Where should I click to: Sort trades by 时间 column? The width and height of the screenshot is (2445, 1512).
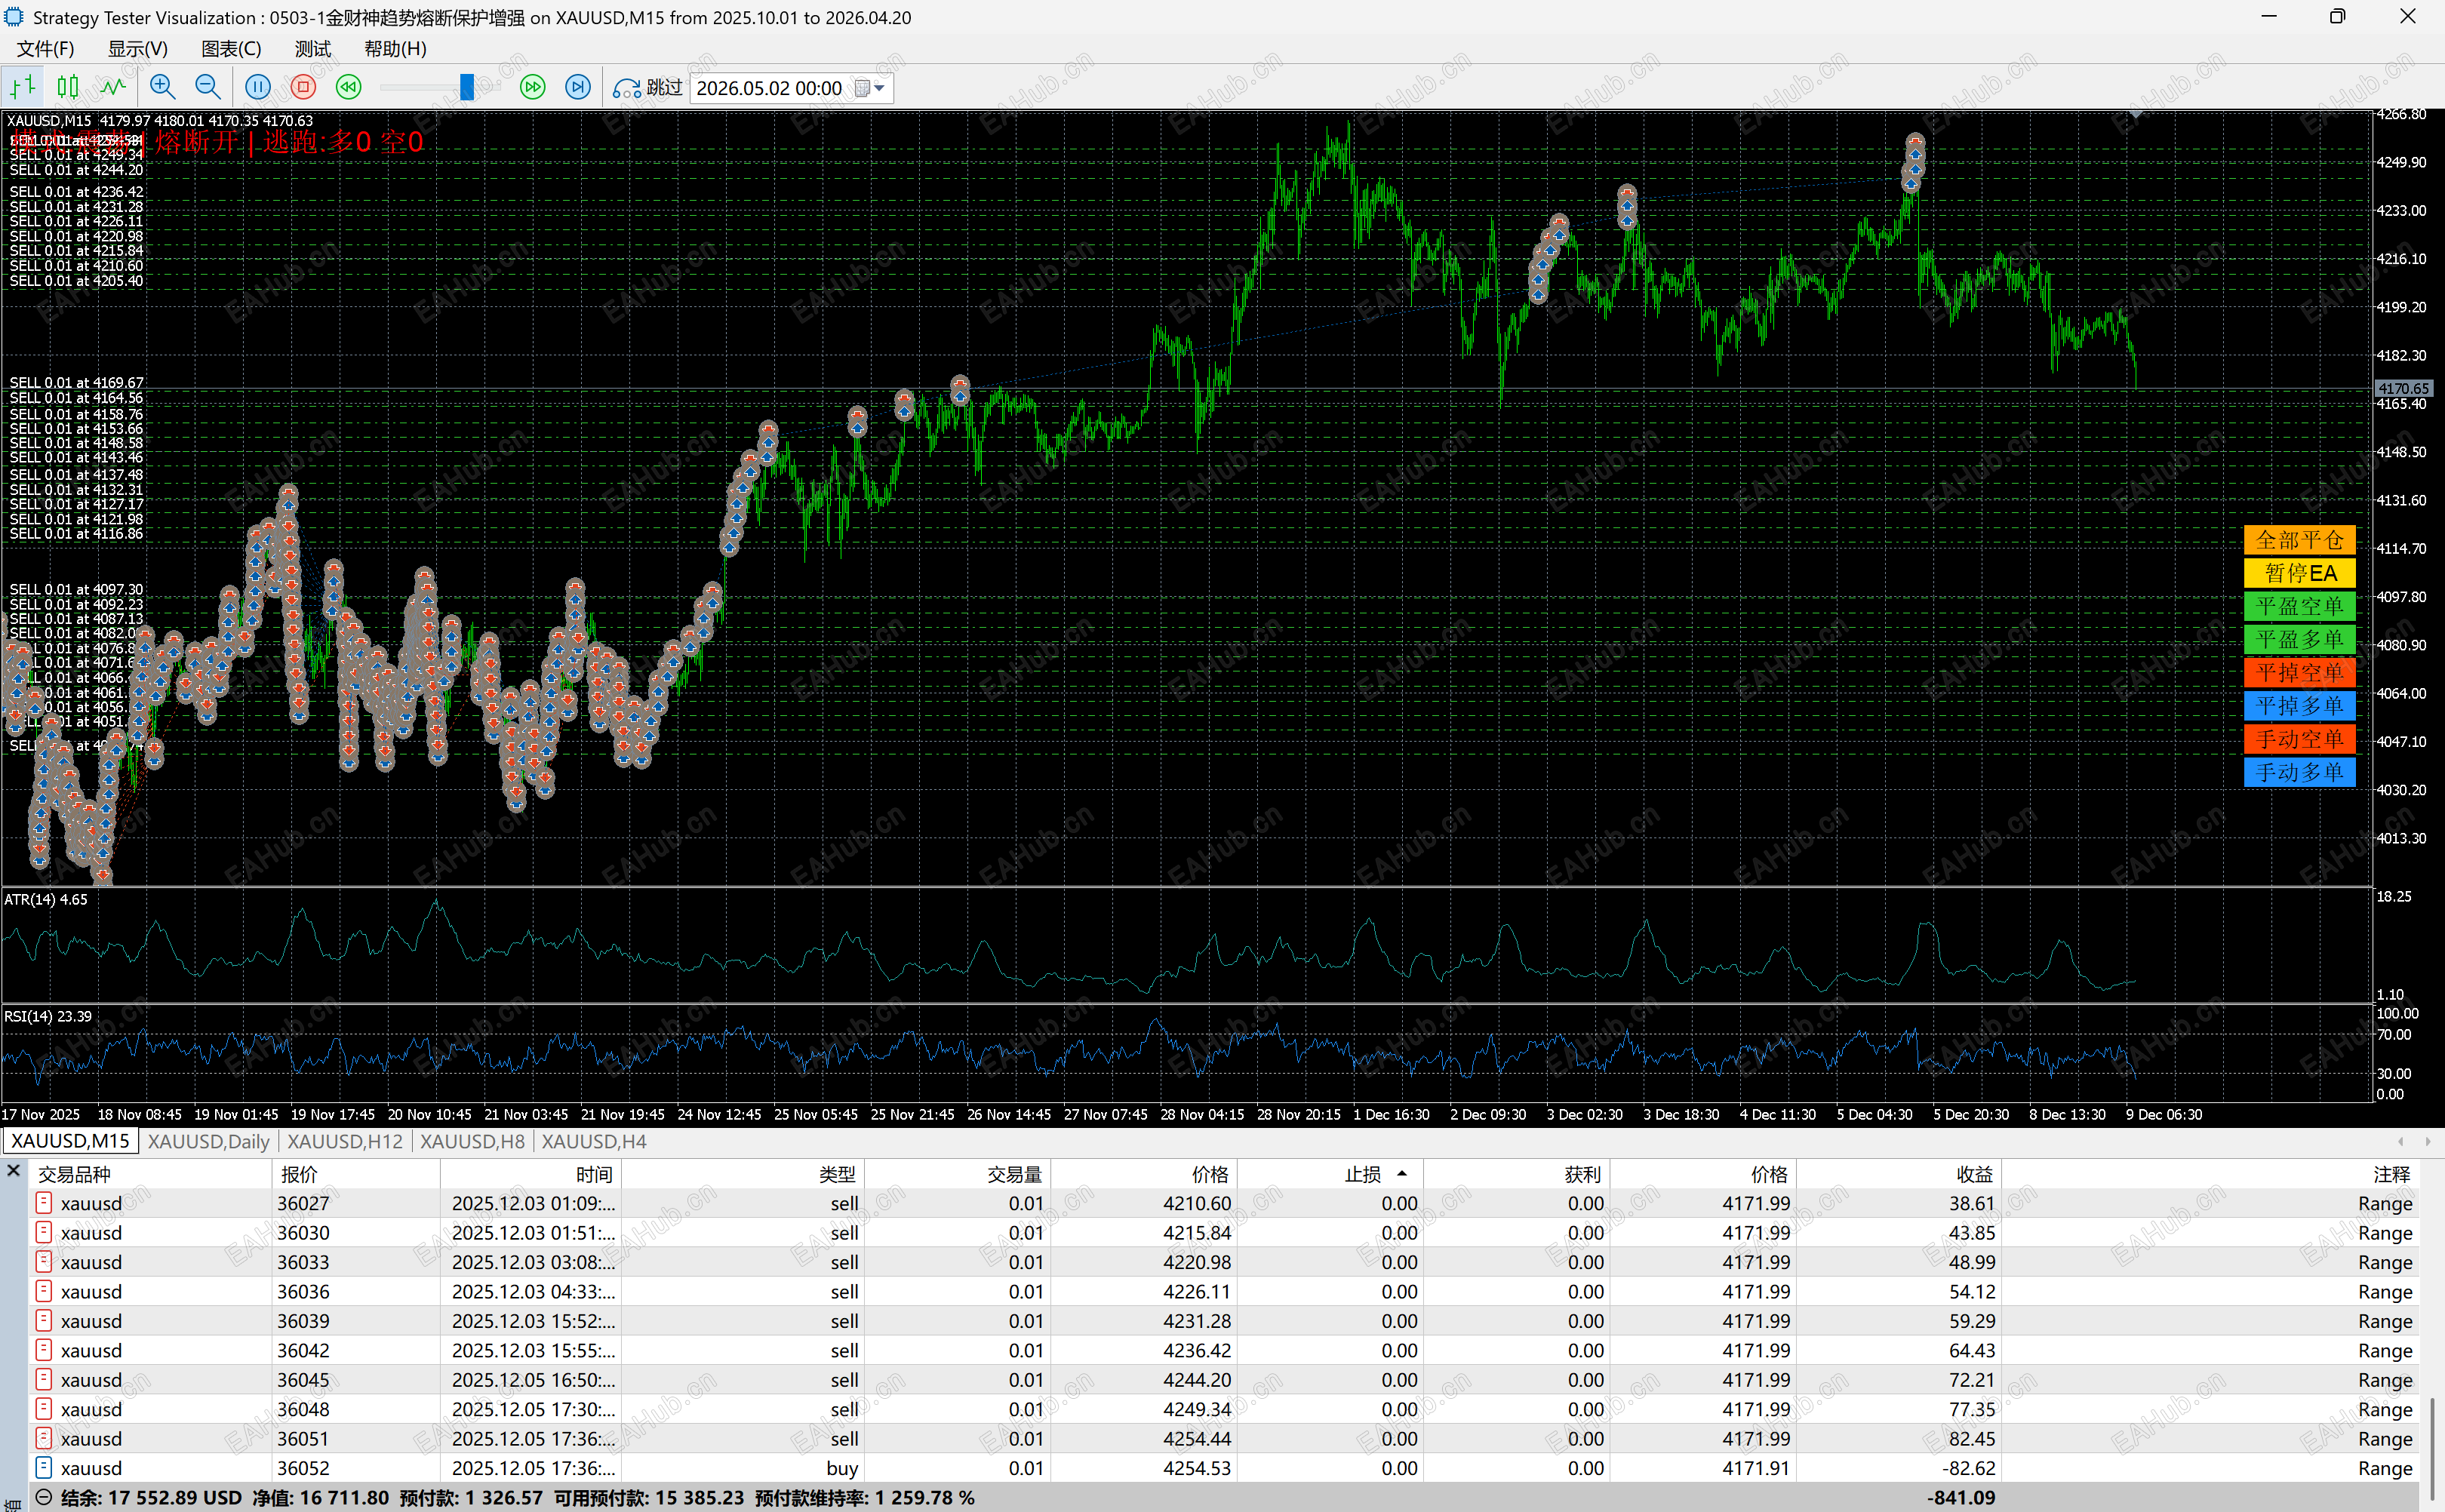point(530,1174)
